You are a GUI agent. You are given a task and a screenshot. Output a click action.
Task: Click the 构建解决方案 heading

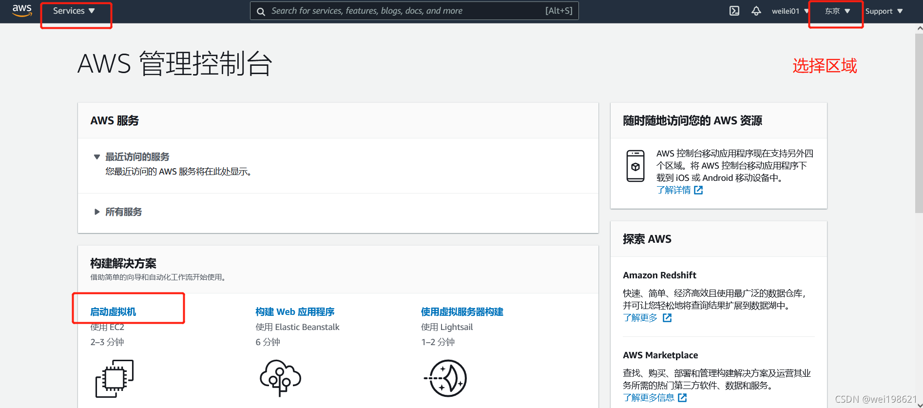click(123, 264)
